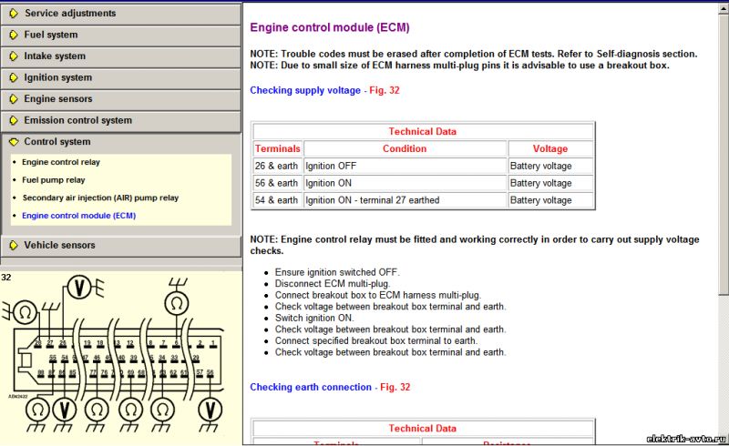The image size is (729, 446).
Task: Click the 'Voltage' column header
Action: pos(550,148)
